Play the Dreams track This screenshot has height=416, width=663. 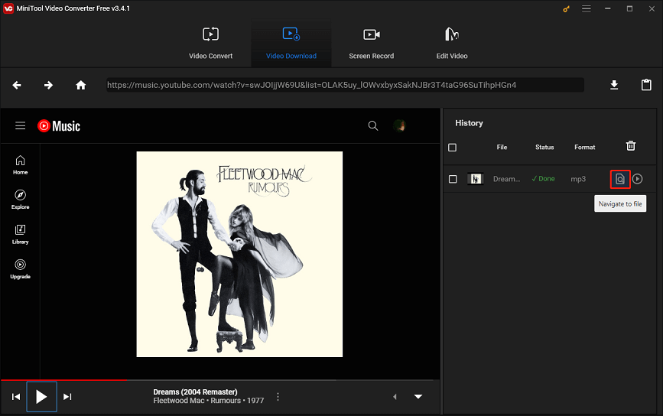[41, 397]
